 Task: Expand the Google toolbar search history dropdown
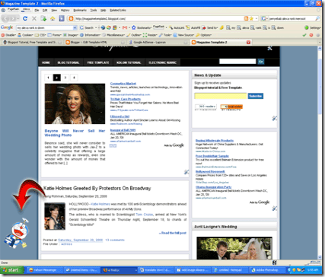(75, 27)
